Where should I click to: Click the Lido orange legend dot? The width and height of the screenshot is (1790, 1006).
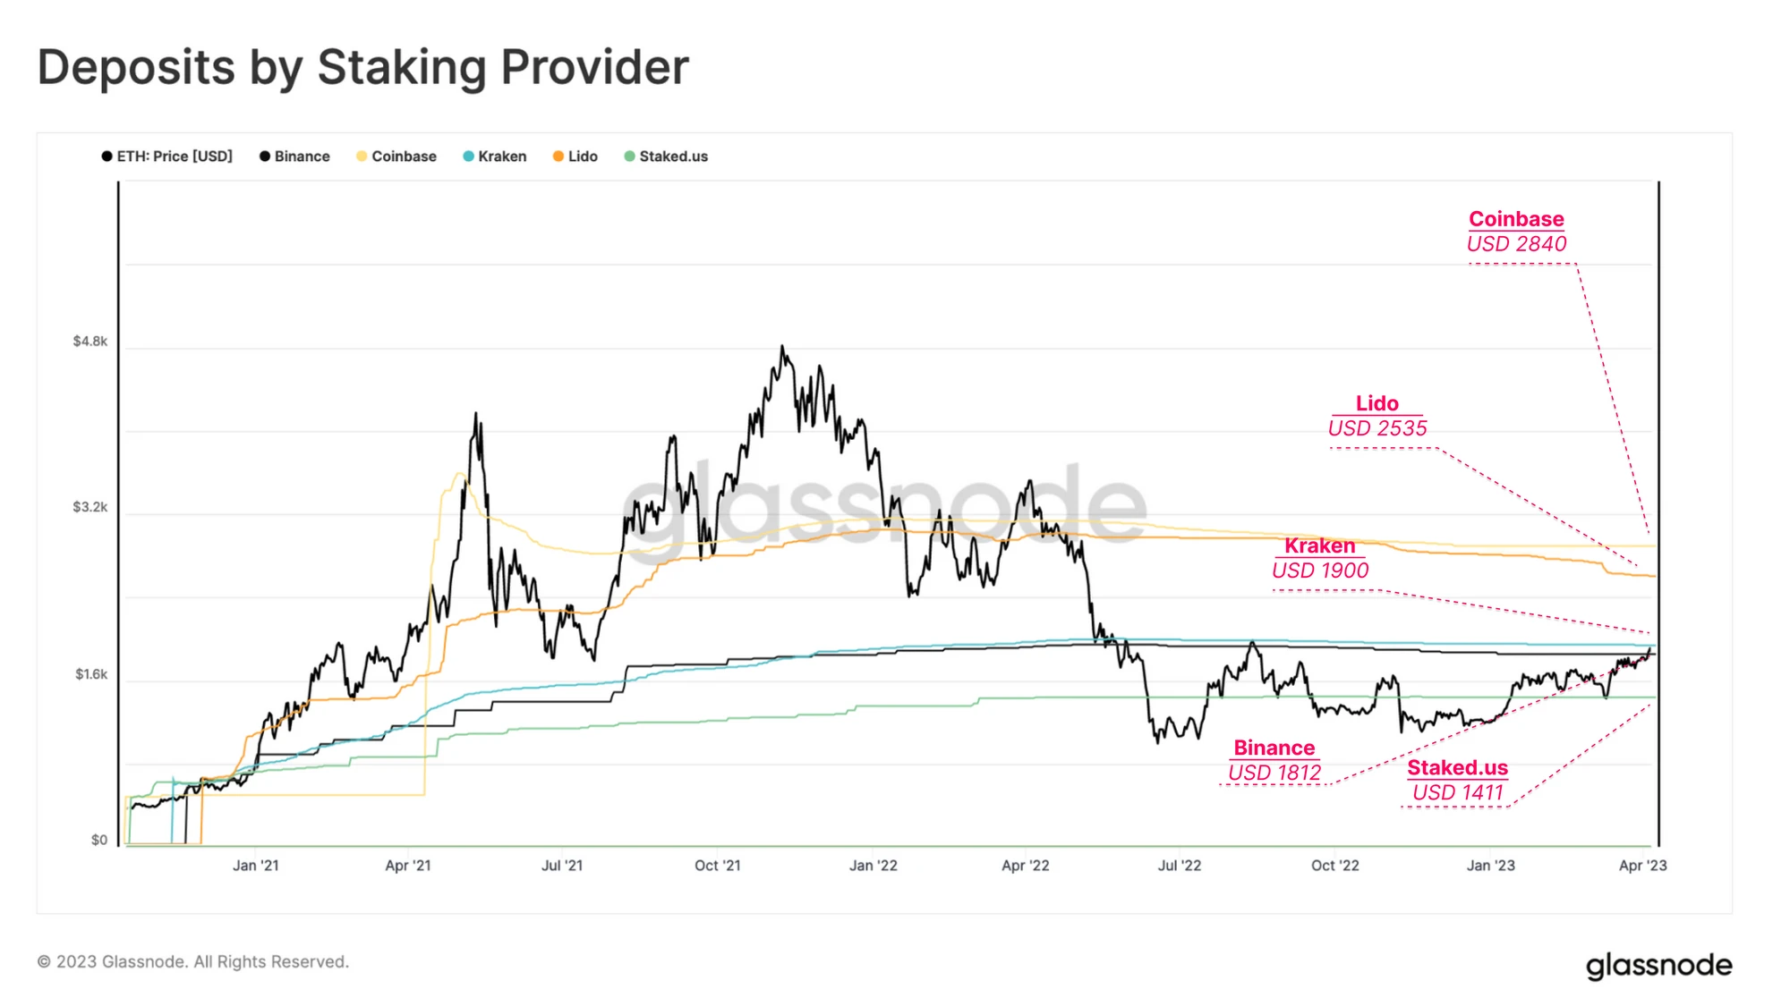[558, 156]
